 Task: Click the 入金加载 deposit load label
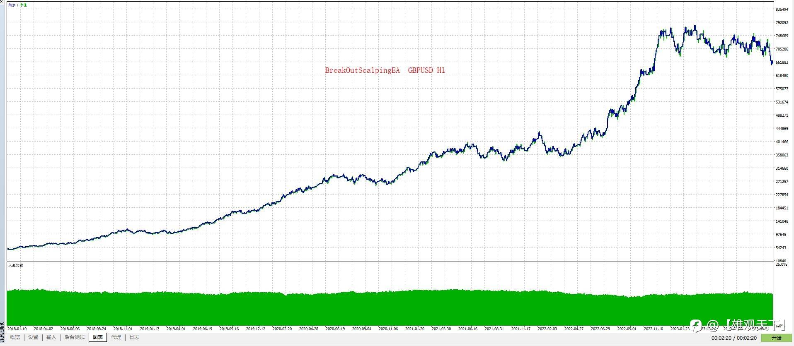point(16,265)
